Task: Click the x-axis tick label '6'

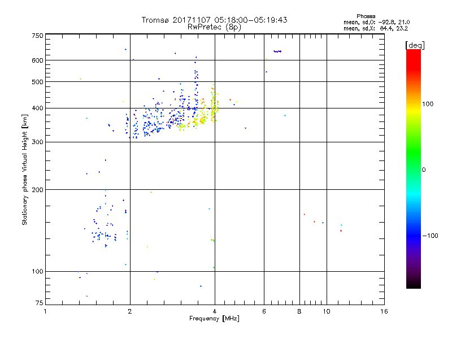Action: tap(264, 311)
